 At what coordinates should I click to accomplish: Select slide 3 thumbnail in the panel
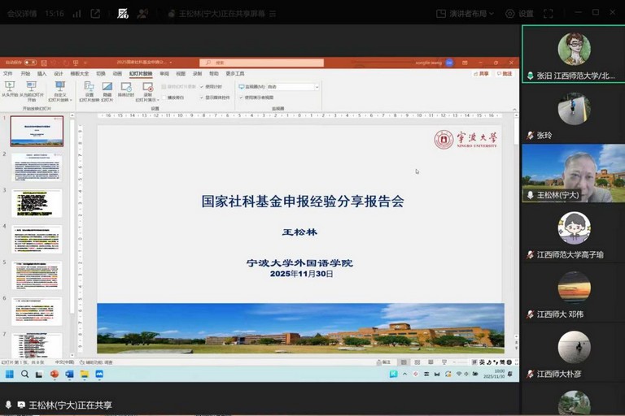[37, 203]
